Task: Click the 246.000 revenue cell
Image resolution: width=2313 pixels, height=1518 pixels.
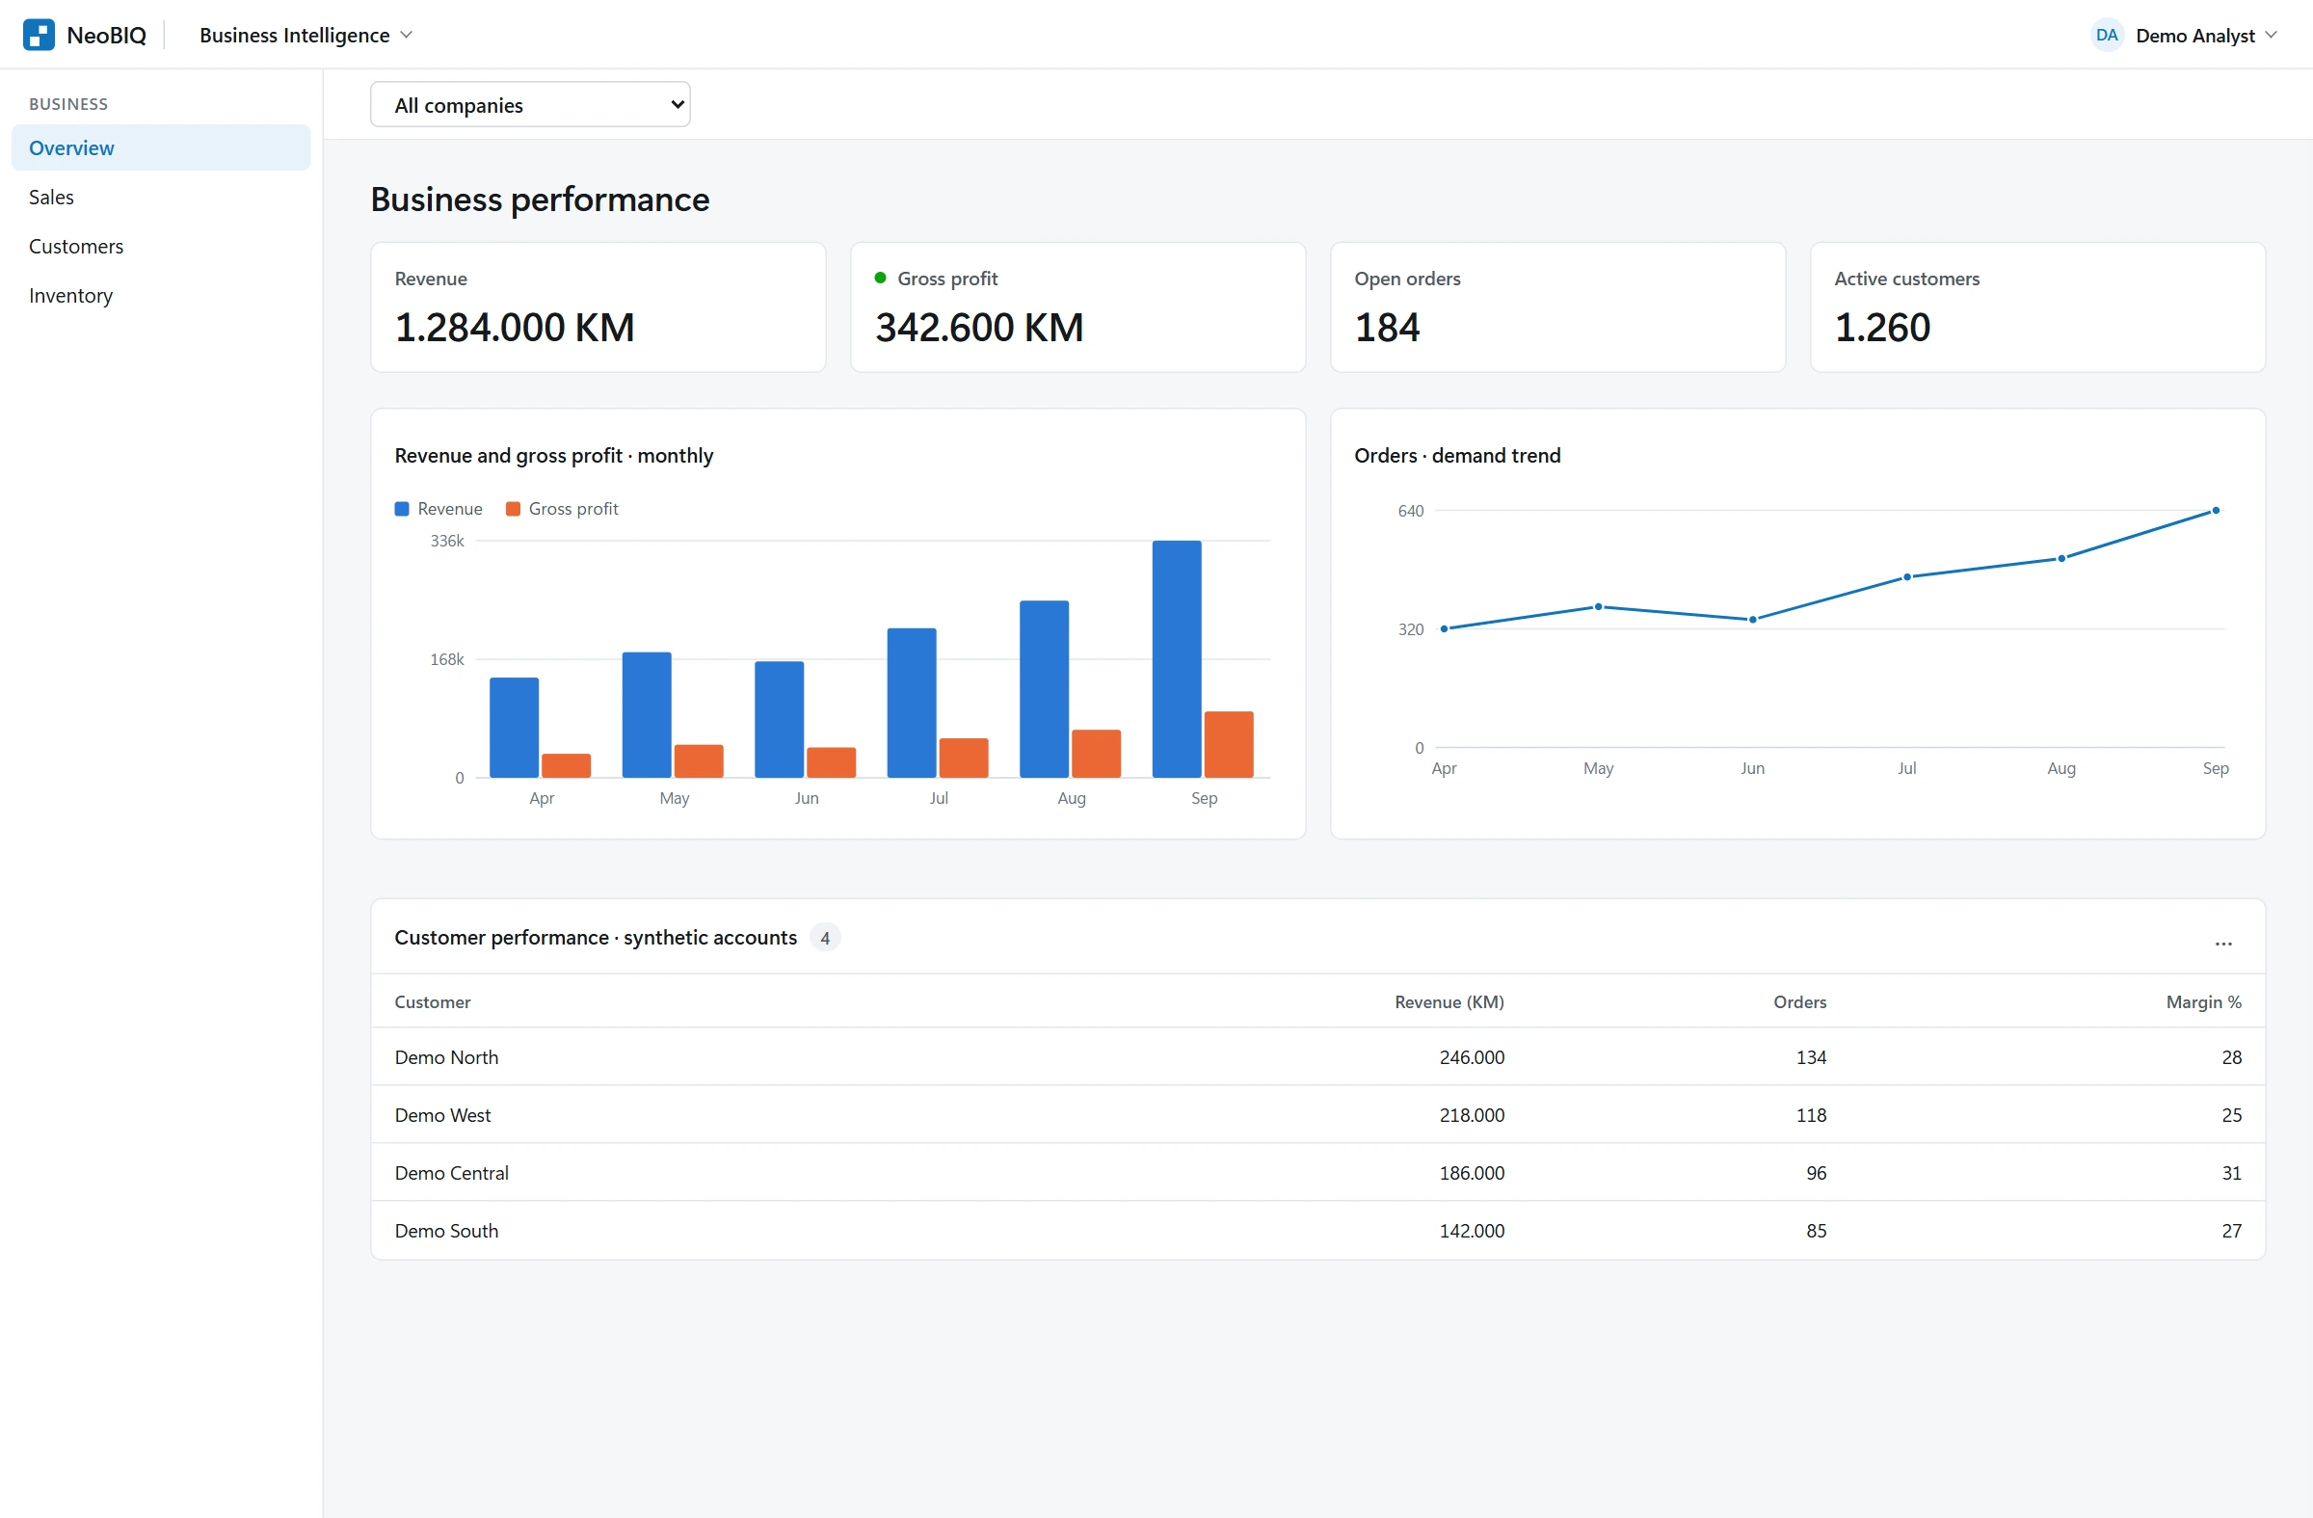Action: pyautogui.click(x=1472, y=1057)
